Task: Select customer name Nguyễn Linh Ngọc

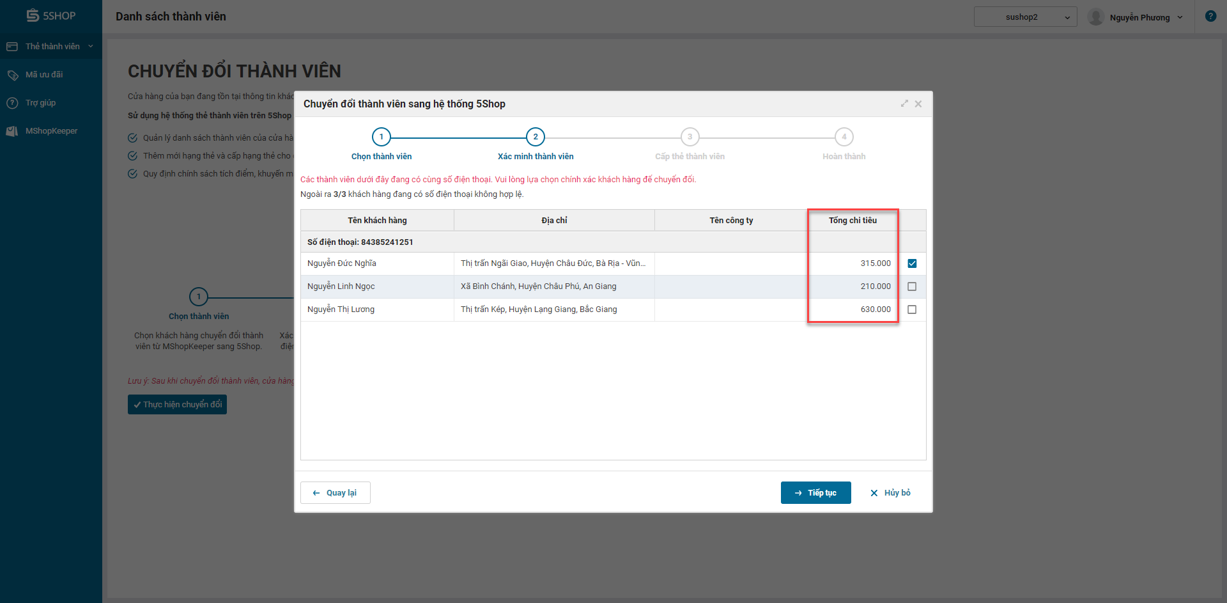Action: (x=341, y=286)
